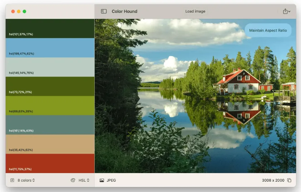Click the image format picture icon
Screen dimensions: 301x192
pyautogui.click(x=102, y=180)
